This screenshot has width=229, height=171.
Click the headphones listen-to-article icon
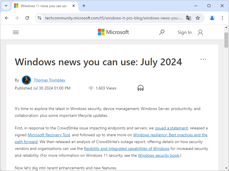pos(140,88)
